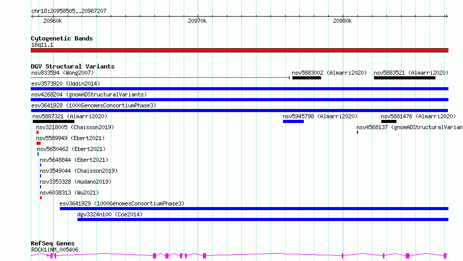Select nsv5650462 (Ebert2021) variant label
The width and height of the screenshot is (463, 261).
click(71, 149)
